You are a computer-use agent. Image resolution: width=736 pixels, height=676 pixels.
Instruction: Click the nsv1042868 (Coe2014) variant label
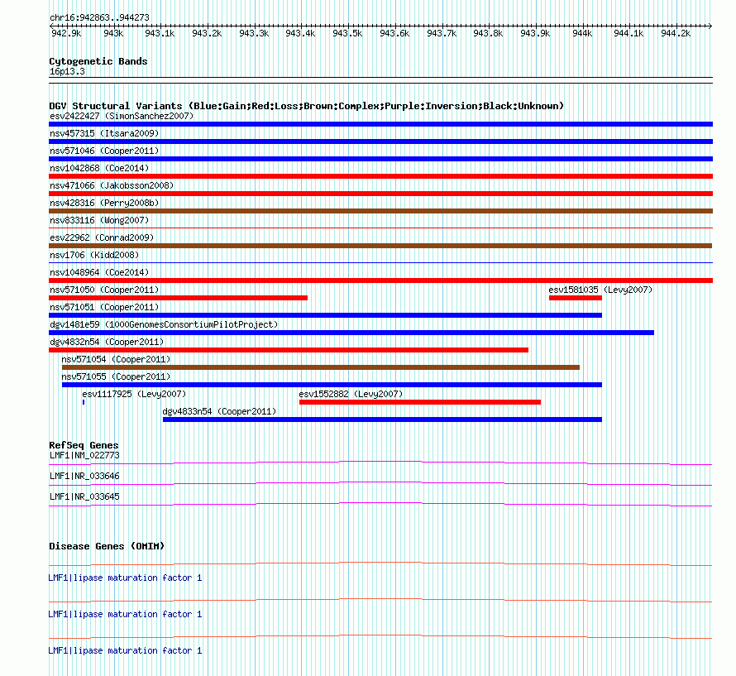(99, 168)
